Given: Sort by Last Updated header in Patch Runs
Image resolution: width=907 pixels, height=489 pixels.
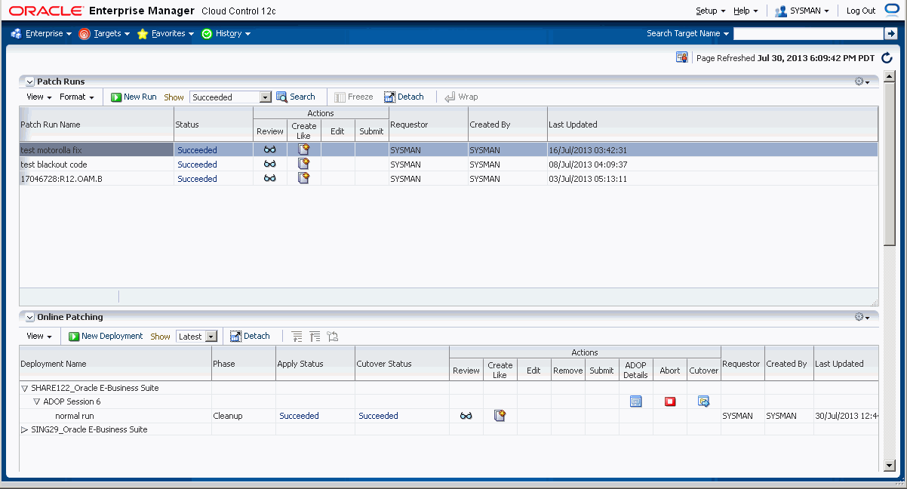Looking at the screenshot, I should (712, 124).
